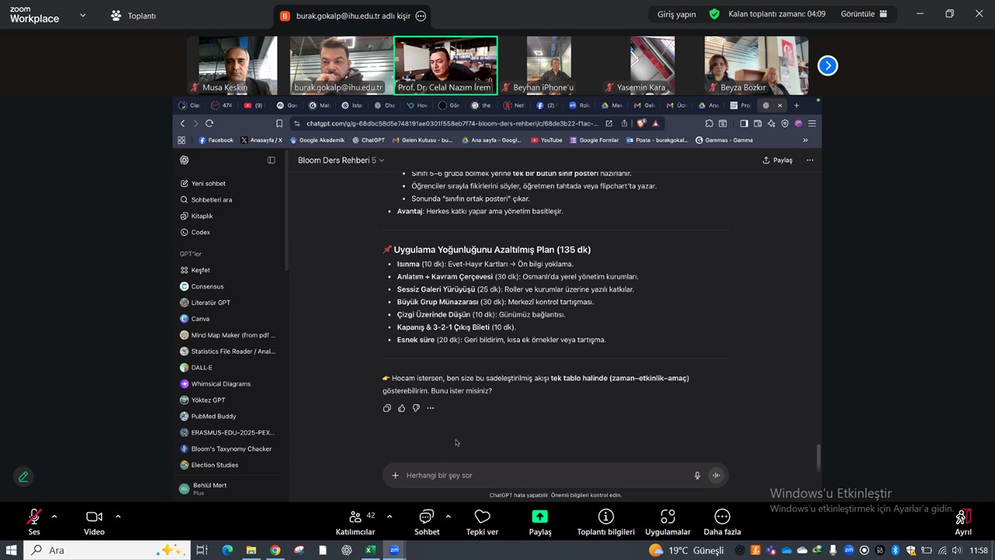Open options beside the screen-sharer name
The image size is (995, 560).
pyautogui.click(x=421, y=16)
